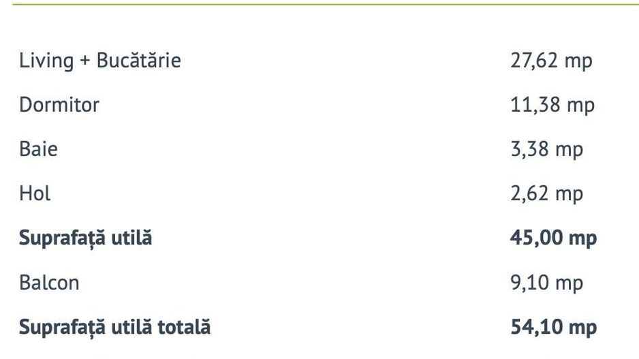Click the word Bucătărie in the first row
The width and height of the screenshot is (639, 359).
point(138,61)
